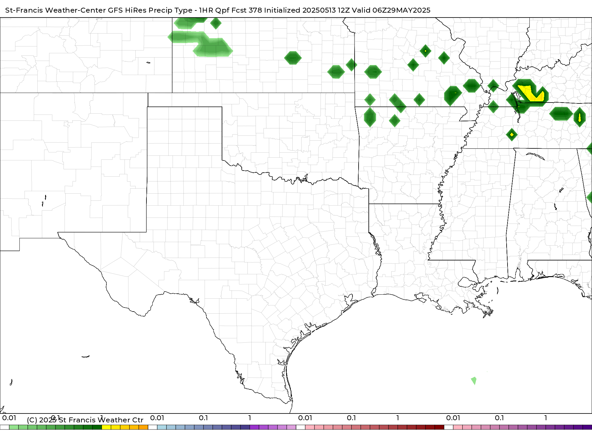
Task: Select the dark navy swatch in the legend bar
Action: (245, 427)
